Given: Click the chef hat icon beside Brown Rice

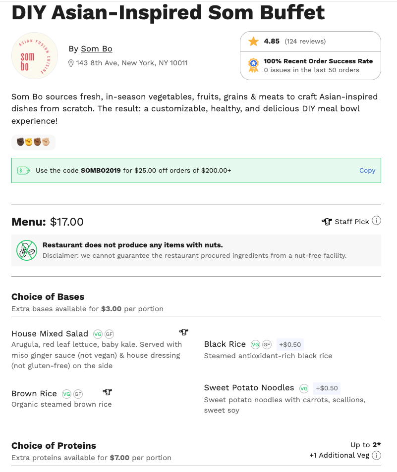Looking at the screenshot, I should pyautogui.click(x=107, y=391).
